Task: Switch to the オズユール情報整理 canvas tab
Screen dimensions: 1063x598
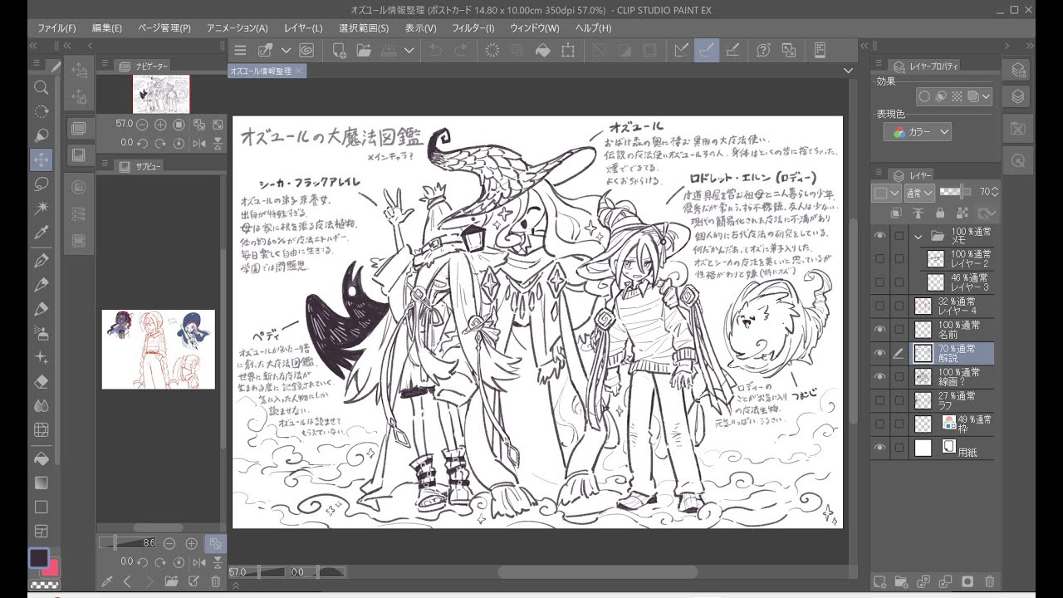Action: (x=260, y=71)
